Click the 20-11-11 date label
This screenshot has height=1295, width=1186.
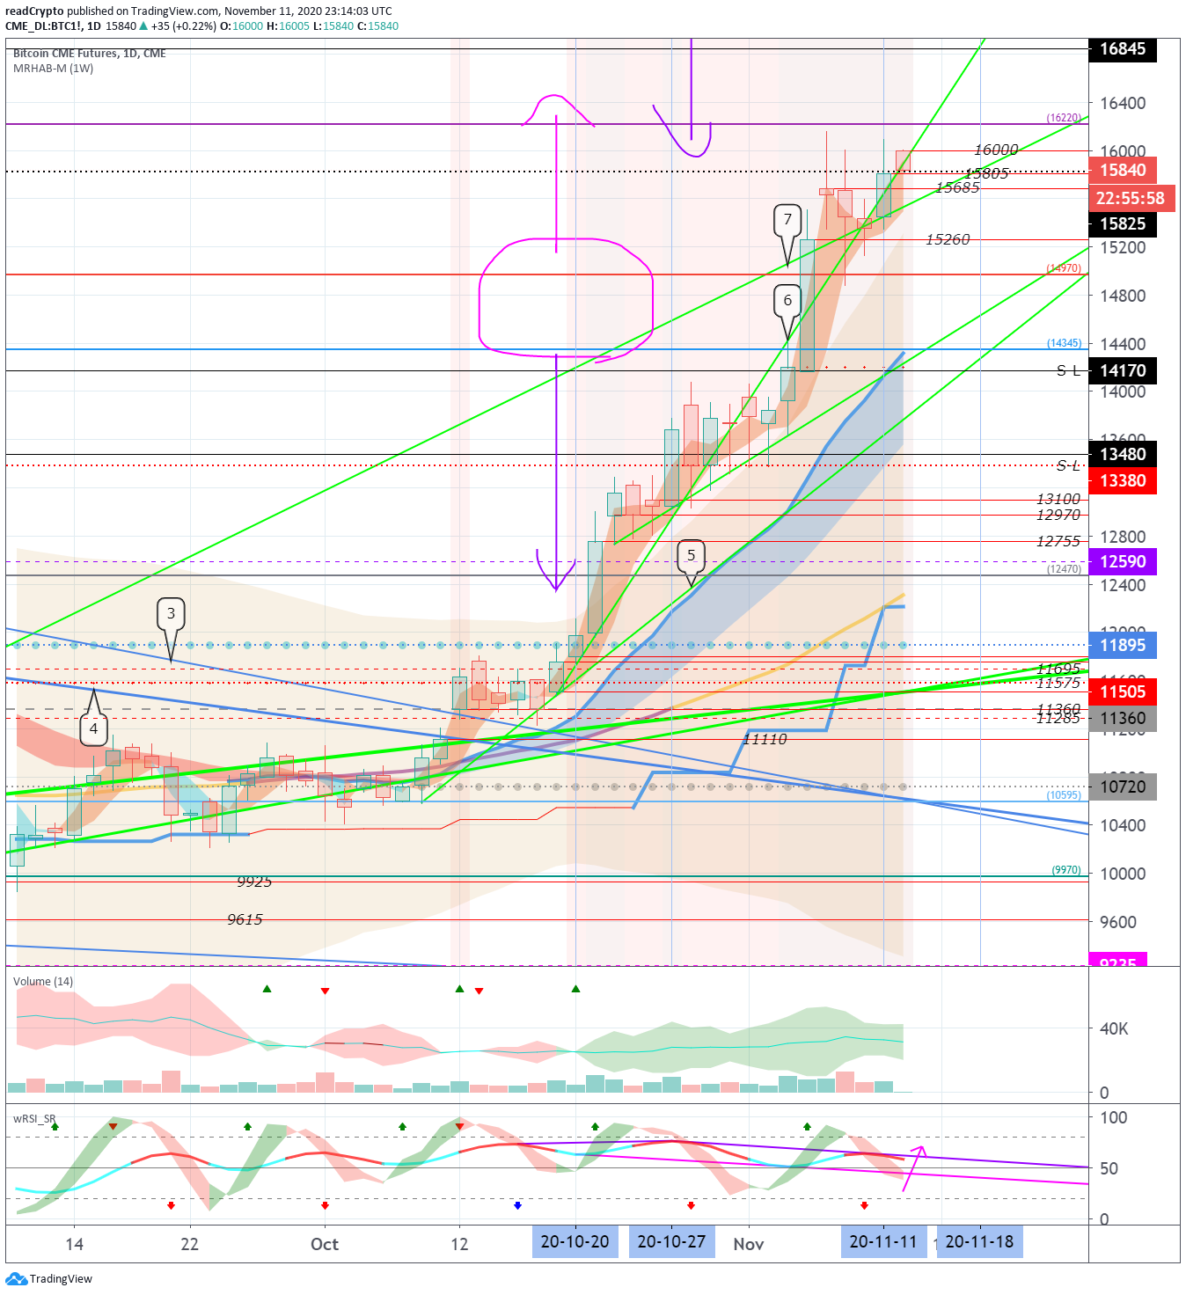[x=883, y=1241]
